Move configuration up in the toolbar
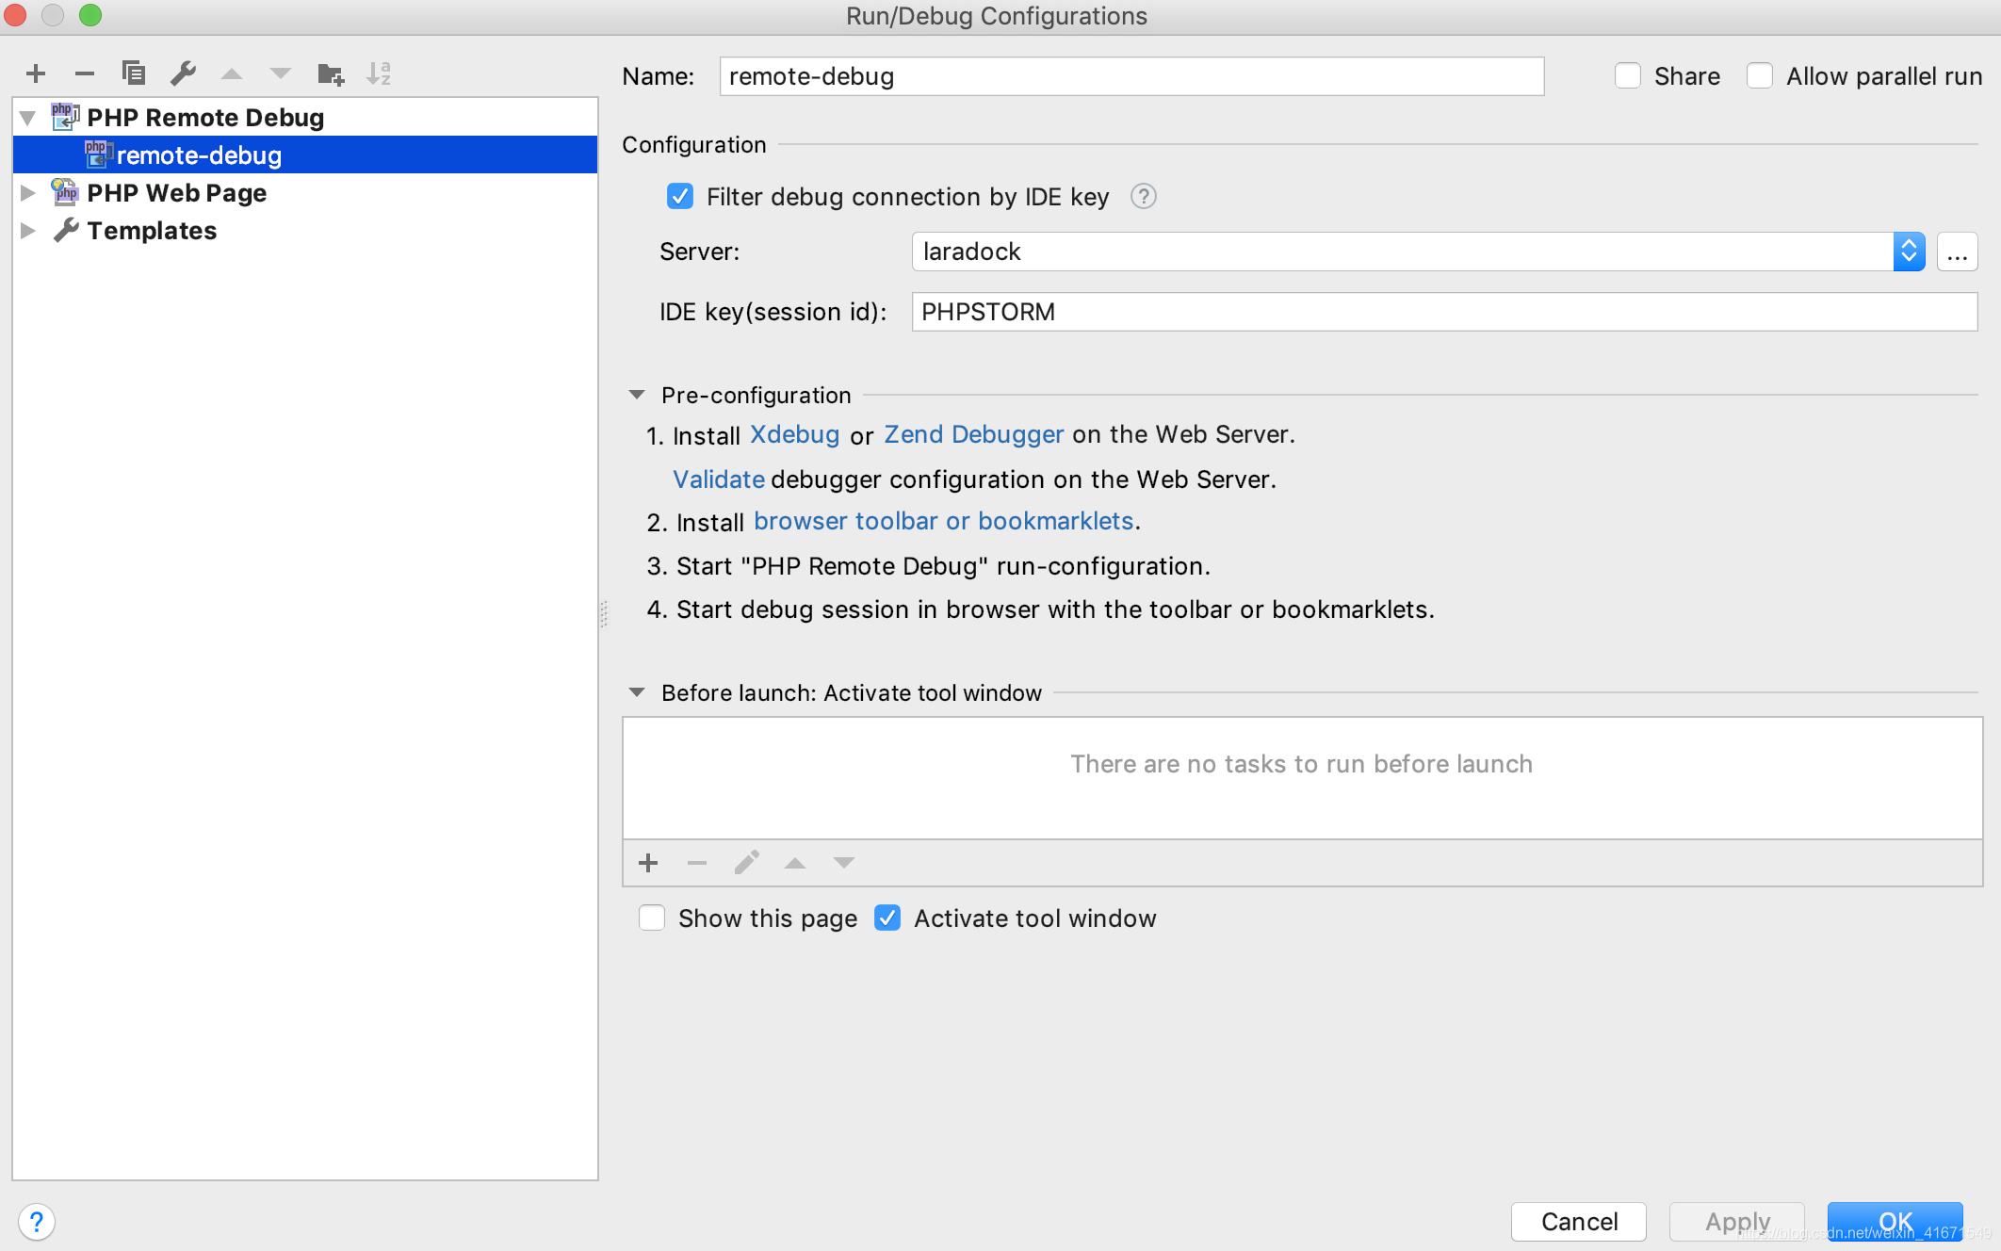 pyautogui.click(x=232, y=73)
